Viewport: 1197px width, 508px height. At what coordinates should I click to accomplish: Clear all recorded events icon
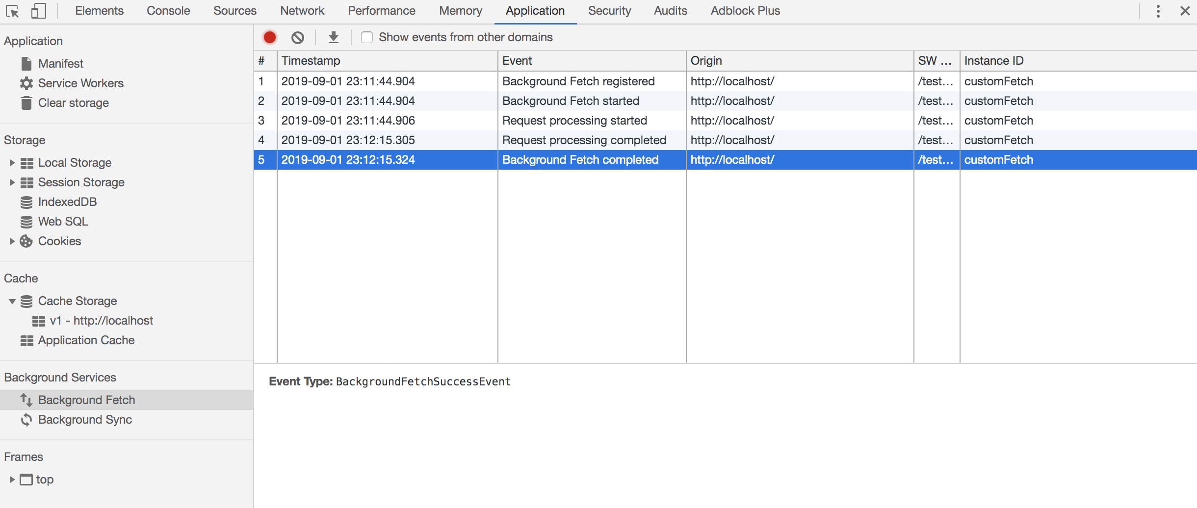click(x=298, y=37)
